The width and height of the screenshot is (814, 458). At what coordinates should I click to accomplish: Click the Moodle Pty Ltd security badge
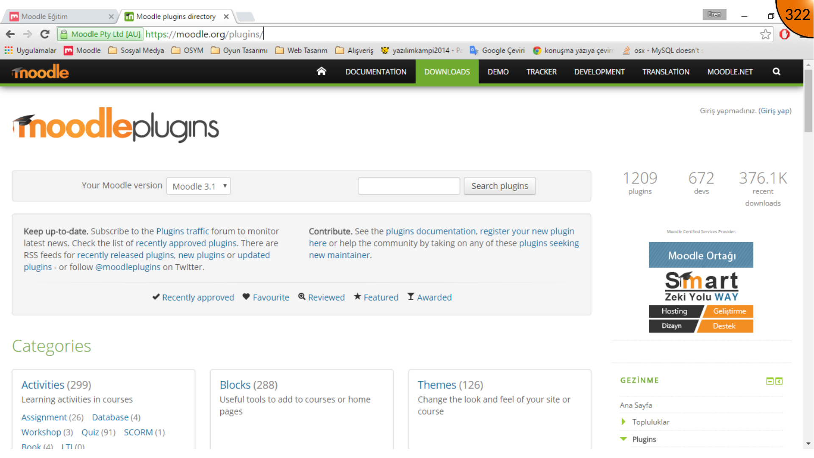point(100,34)
